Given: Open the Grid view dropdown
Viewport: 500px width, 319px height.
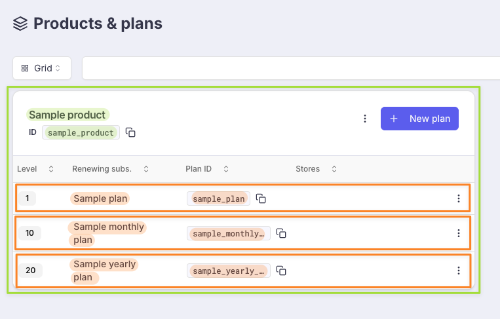Looking at the screenshot, I should 42,68.
